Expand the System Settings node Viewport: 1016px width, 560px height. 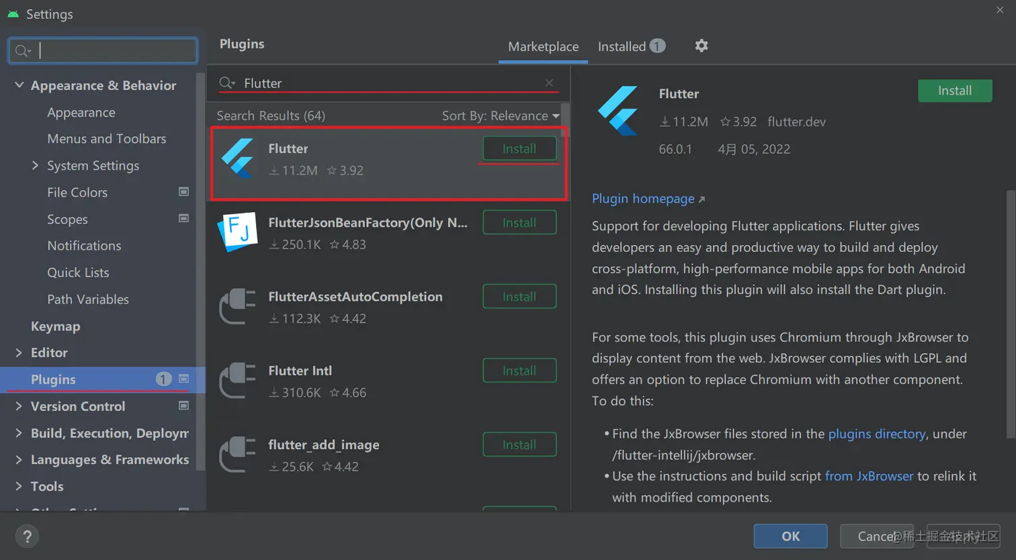coord(36,165)
